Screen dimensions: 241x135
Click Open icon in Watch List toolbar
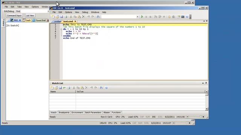point(56,88)
